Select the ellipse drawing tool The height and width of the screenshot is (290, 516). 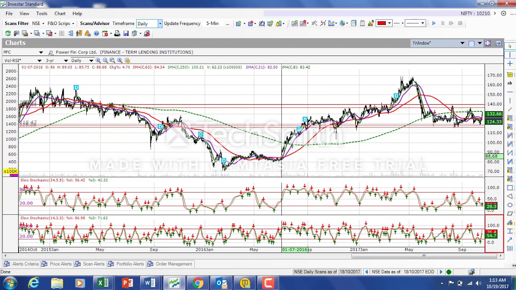tap(510, 205)
